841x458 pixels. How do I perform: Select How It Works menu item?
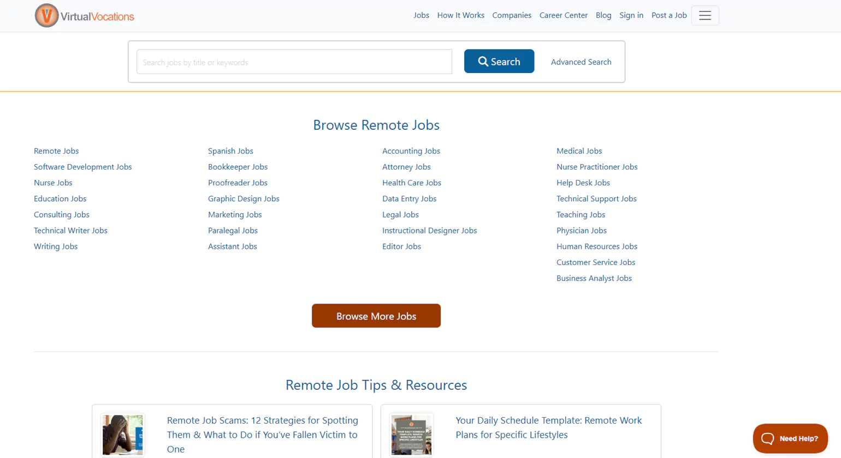460,15
